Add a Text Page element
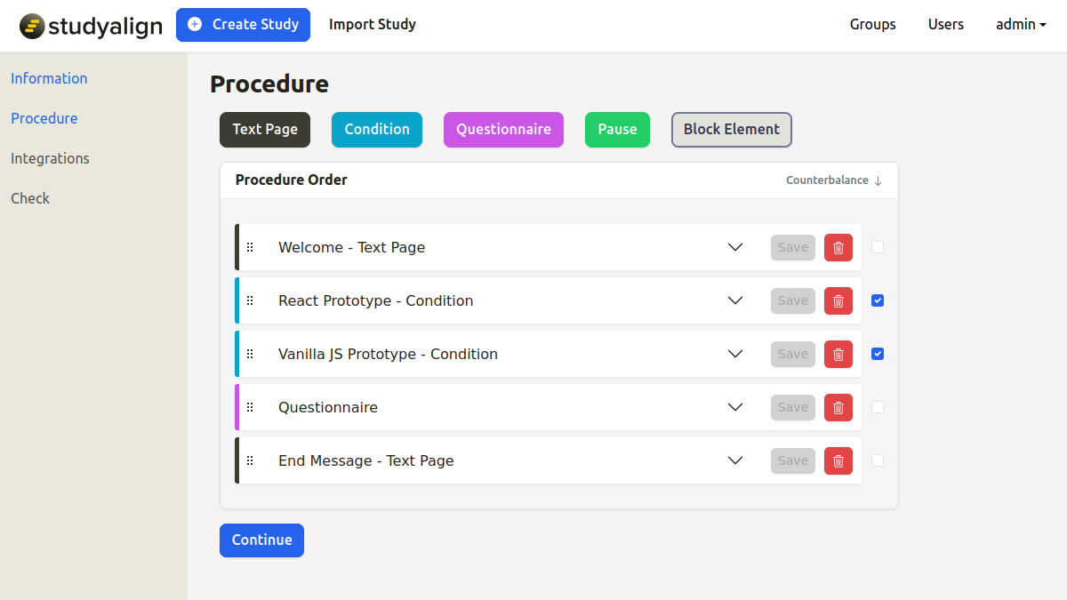The image size is (1067, 600). pyautogui.click(x=265, y=130)
